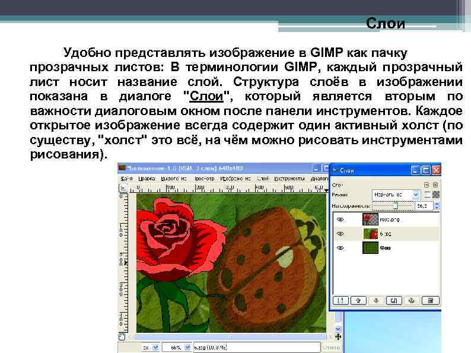Click the Фон layer name
The image size is (471, 353).
click(385, 248)
